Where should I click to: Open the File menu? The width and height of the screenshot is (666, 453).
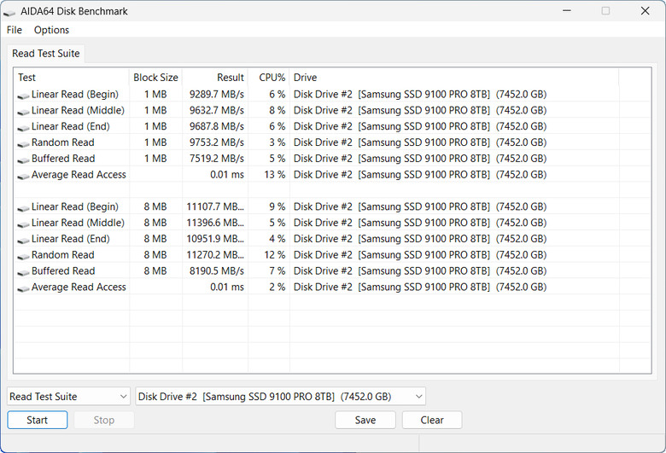14,30
